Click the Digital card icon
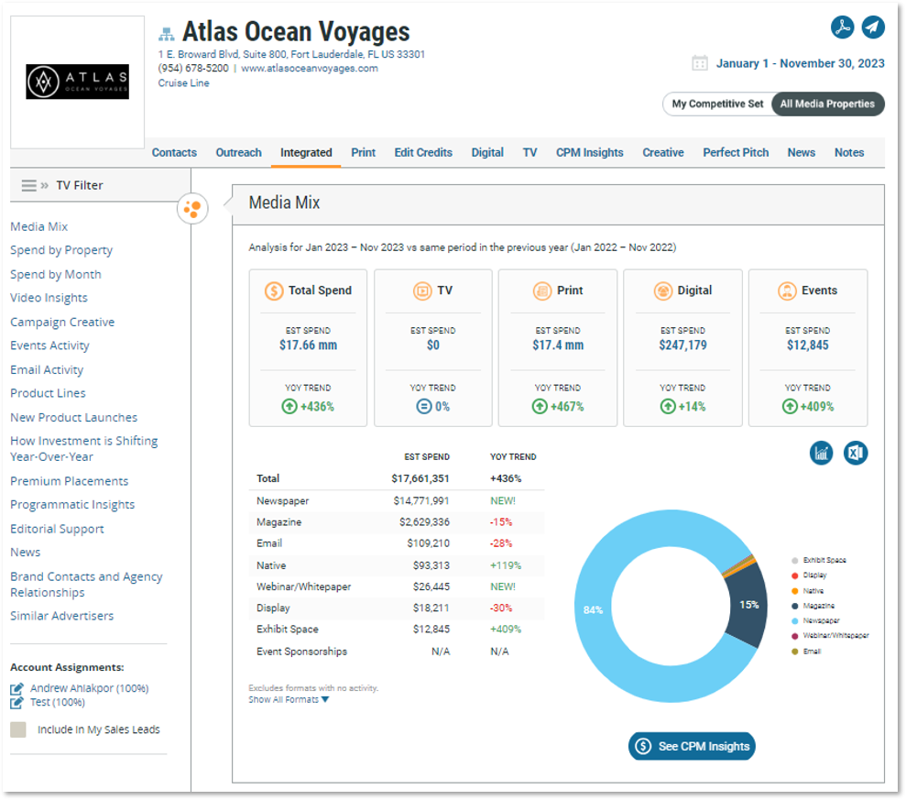Image resolution: width=906 pixels, height=800 pixels. 662,290
